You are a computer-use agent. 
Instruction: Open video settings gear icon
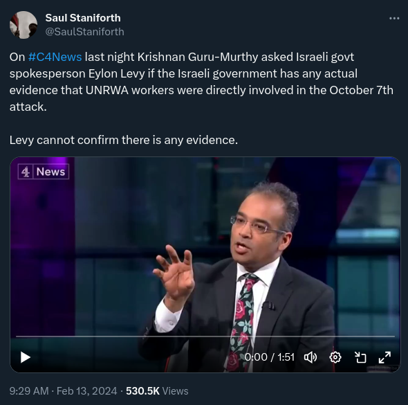(335, 357)
